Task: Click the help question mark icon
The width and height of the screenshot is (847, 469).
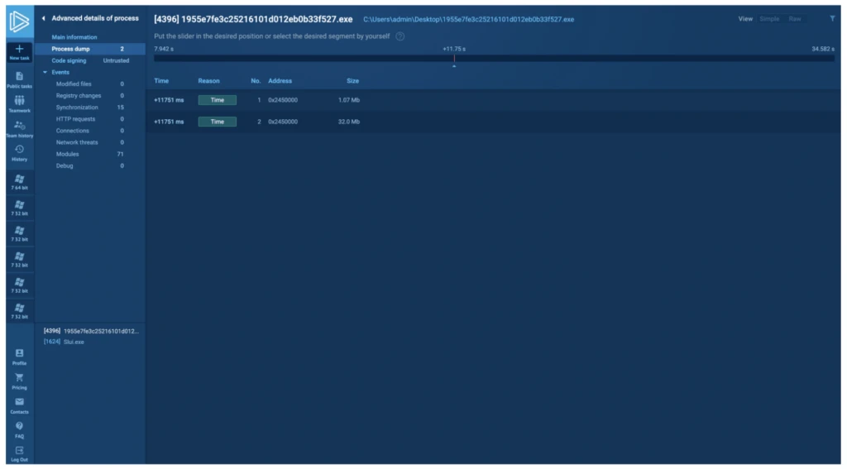Action: pos(400,36)
